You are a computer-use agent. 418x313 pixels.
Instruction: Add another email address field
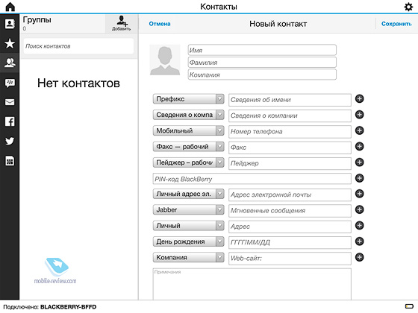pyautogui.click(x=359, y=194)
